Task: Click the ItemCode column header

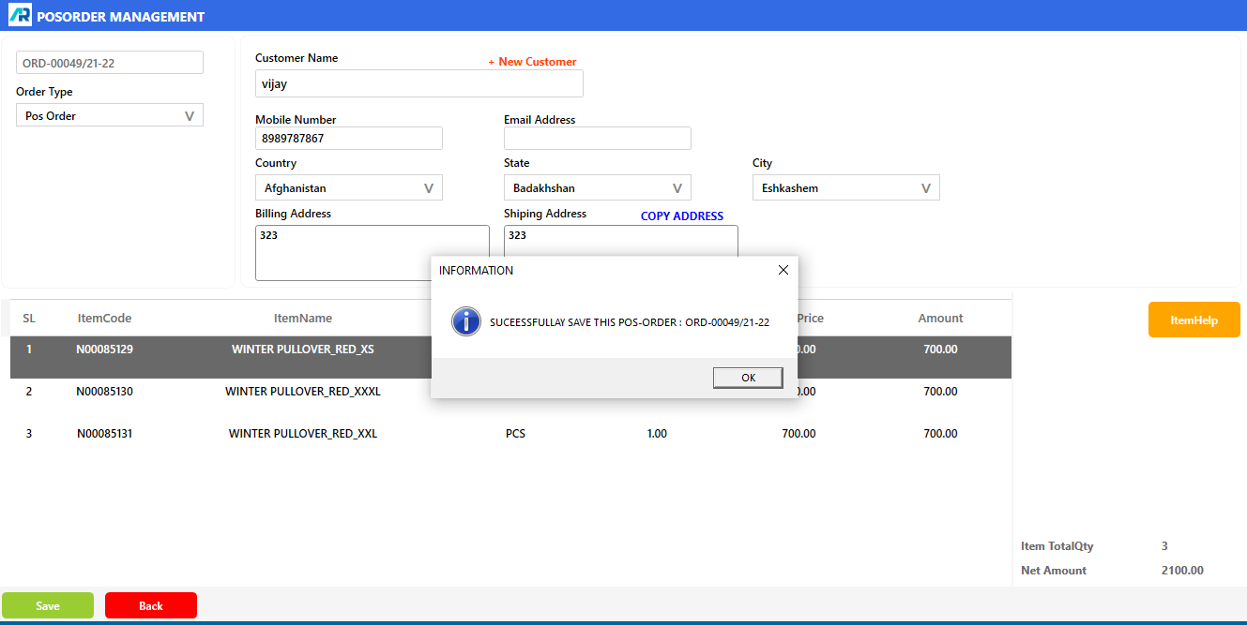Action: click(x=104, y=319)
